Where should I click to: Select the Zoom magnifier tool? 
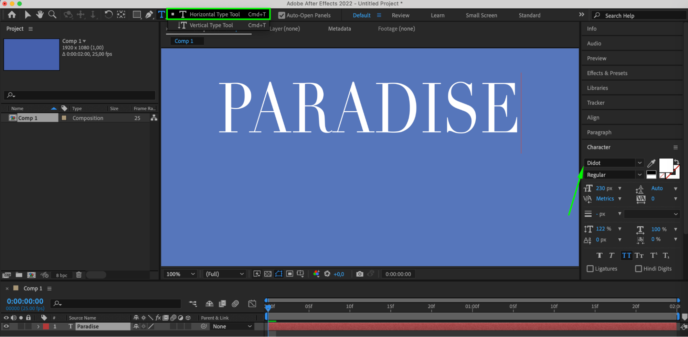52,15
